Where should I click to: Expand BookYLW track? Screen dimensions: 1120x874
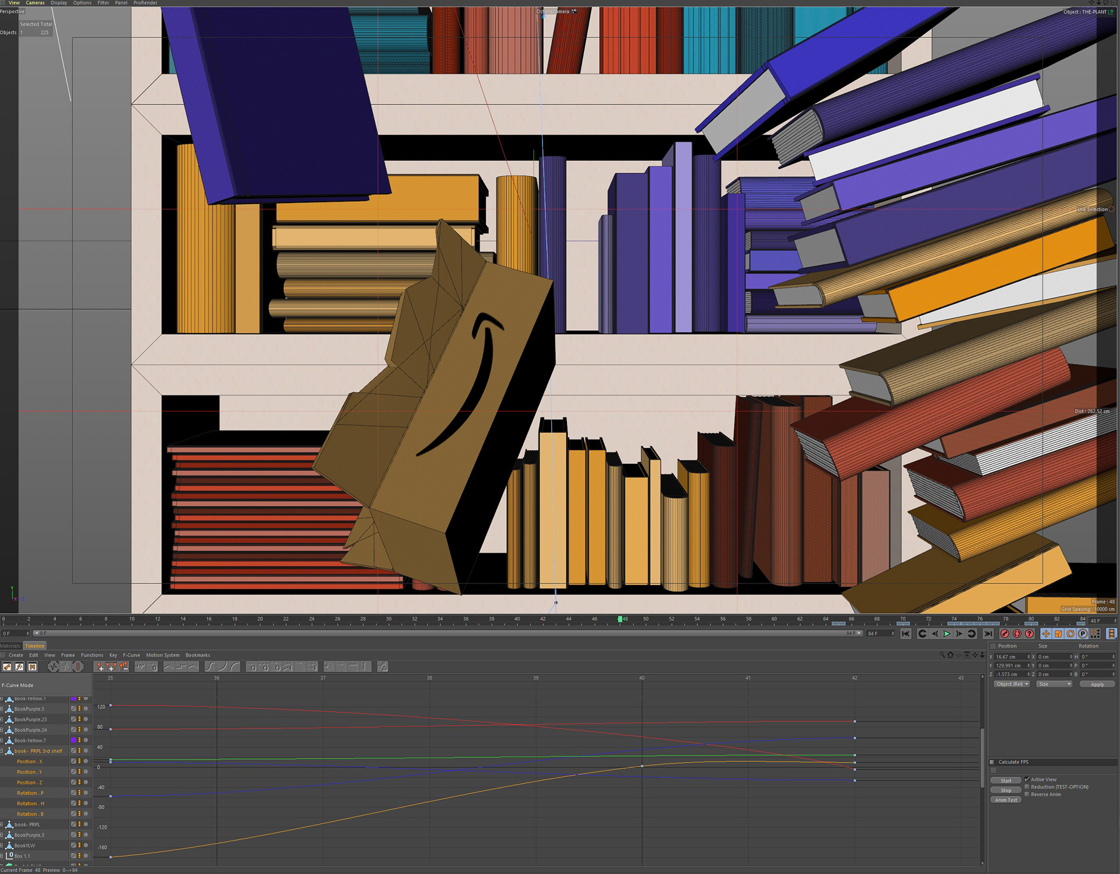pos(2,846)
